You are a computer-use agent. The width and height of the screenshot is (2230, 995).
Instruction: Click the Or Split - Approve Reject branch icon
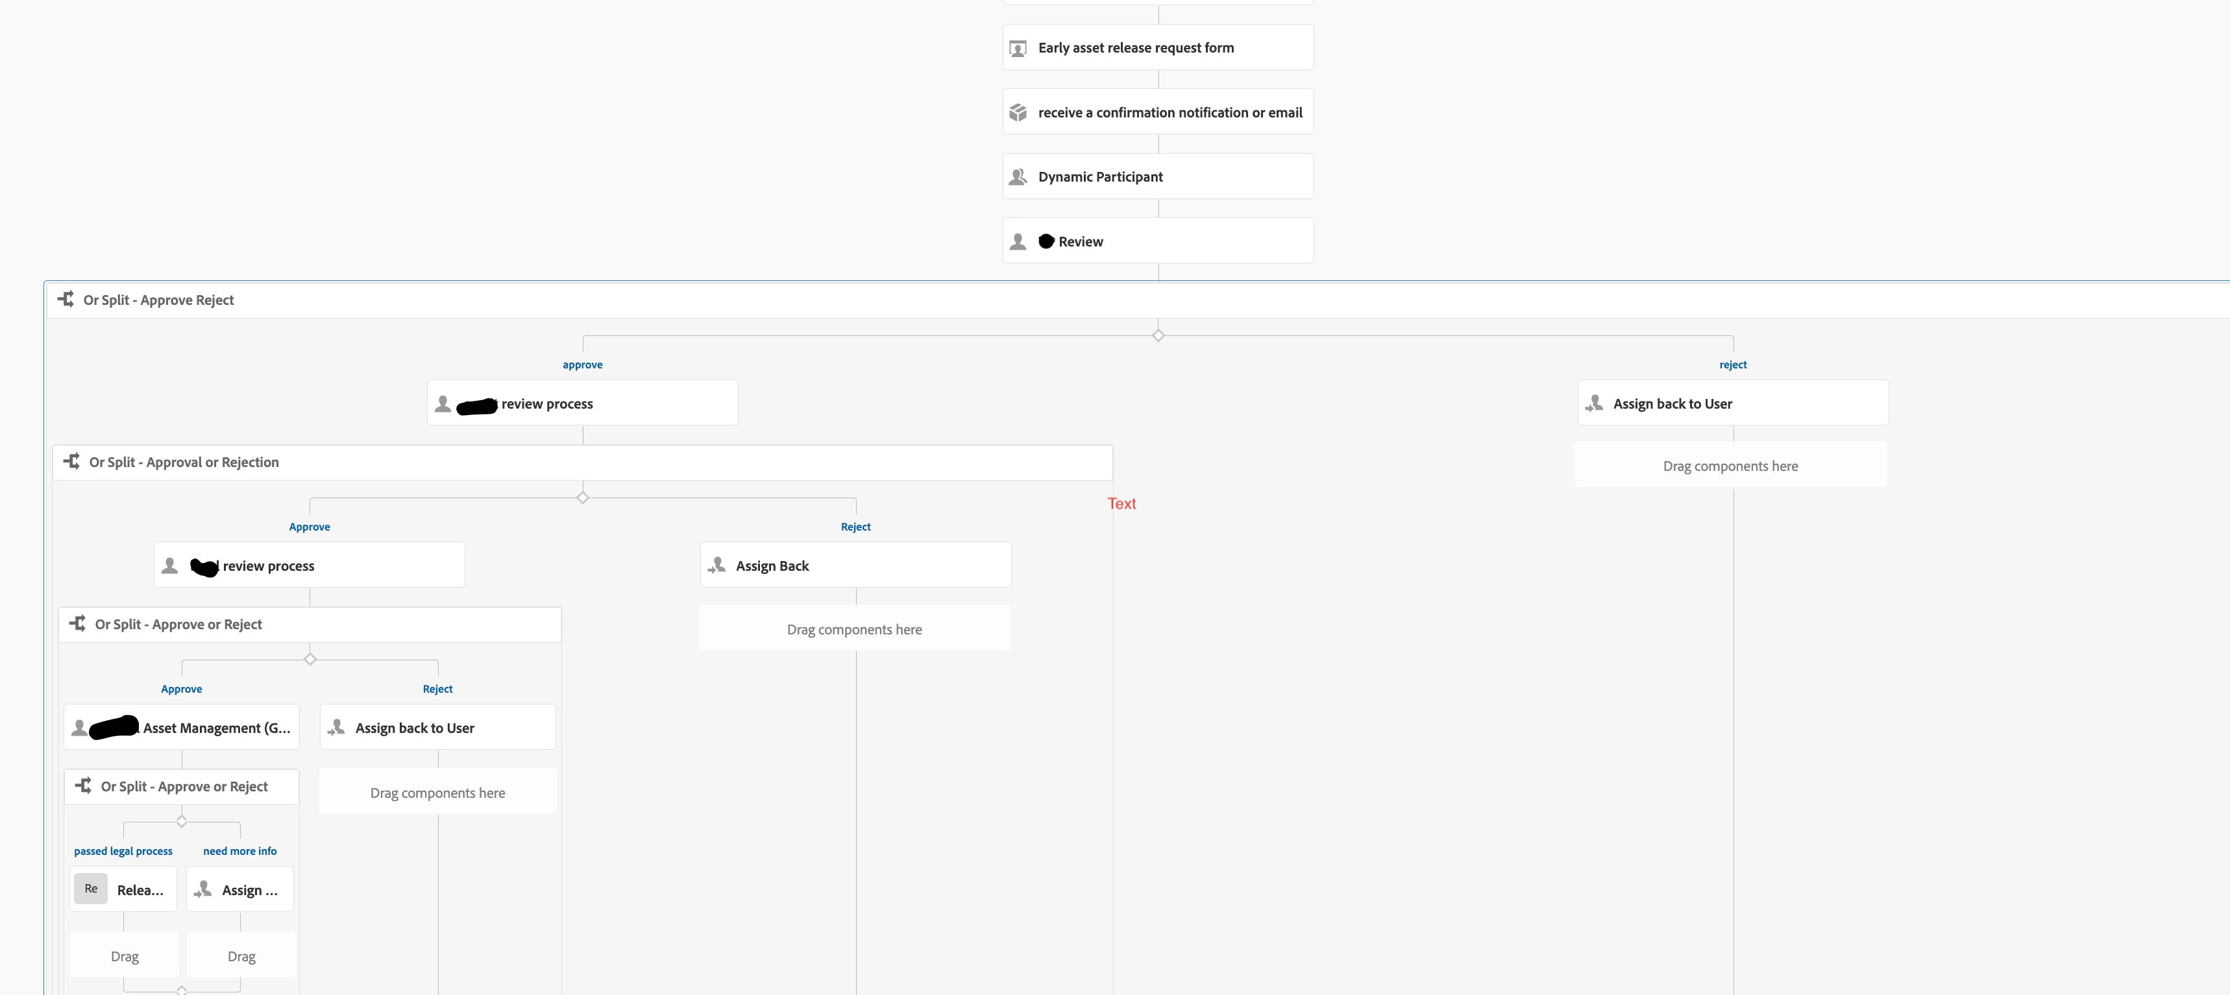coord(66,300)
